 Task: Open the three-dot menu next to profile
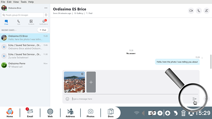tap(46, 8)
